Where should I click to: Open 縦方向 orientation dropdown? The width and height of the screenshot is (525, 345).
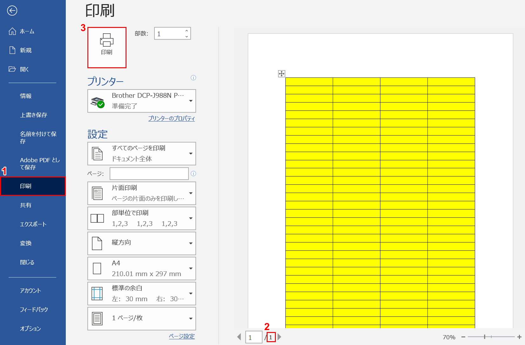coord(142,243)
